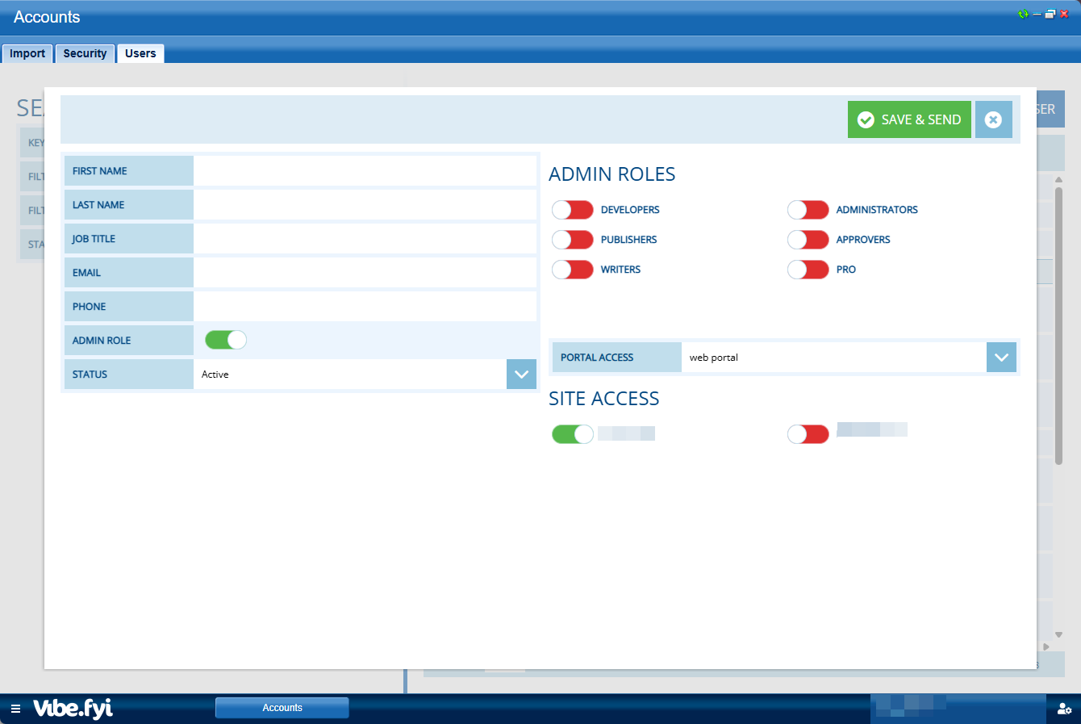Click into the First Name input field
This screenshot has height=724, width=1081.
tap(365, 171)
